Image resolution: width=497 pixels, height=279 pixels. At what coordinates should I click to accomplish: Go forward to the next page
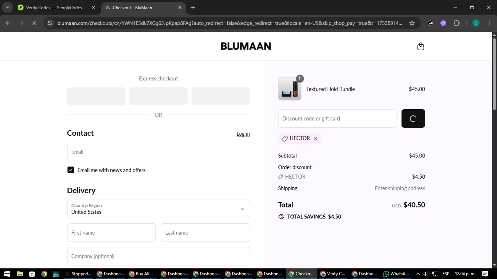[21, 23]
